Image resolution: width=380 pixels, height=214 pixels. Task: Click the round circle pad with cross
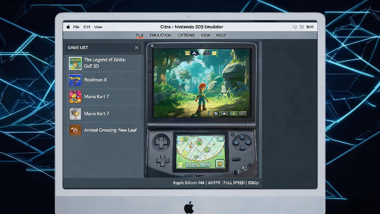tap(161, 142)
